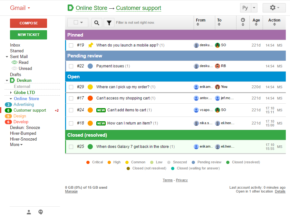
Task: Click the contacts person icon at bottom
Action: (29, 212)
